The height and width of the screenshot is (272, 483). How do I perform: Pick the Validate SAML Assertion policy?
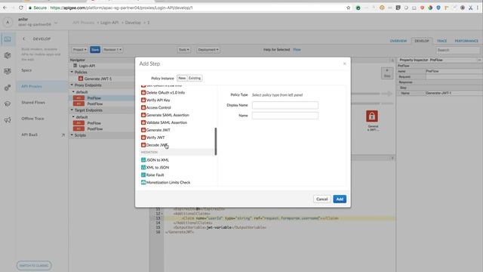coord(165,122)
